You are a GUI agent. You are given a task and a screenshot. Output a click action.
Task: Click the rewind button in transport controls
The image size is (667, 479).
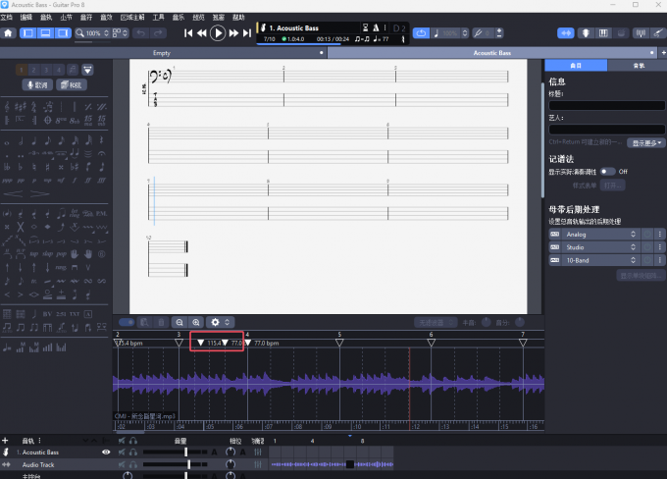(x=202, y=33)
